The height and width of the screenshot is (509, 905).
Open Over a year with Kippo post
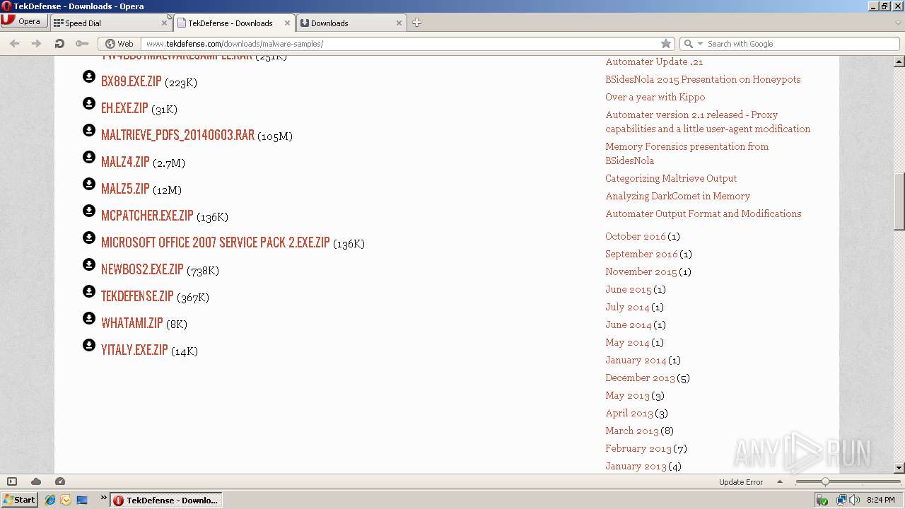(655, 97)
